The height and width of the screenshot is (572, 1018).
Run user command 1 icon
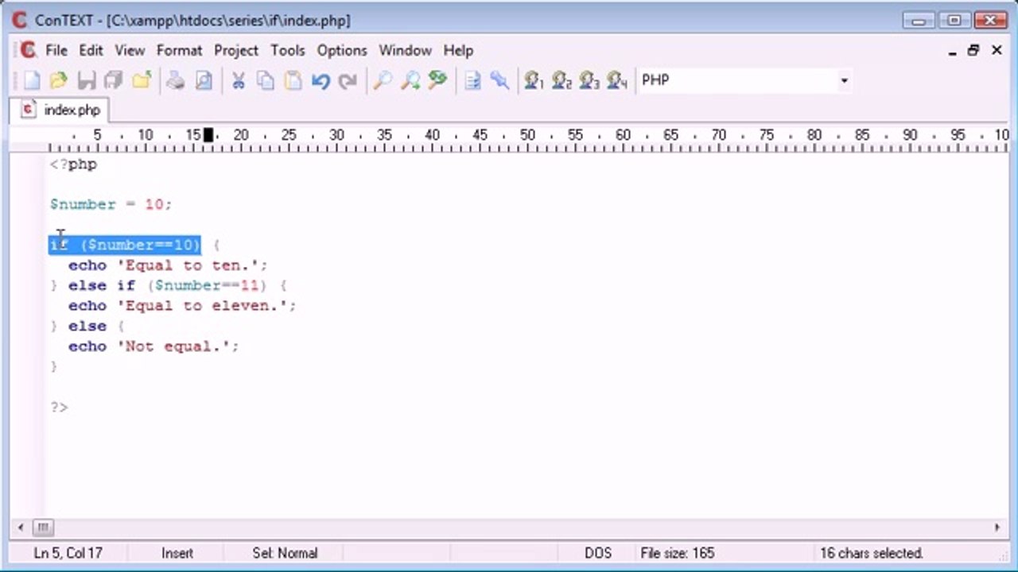click(x=534, y=80)
